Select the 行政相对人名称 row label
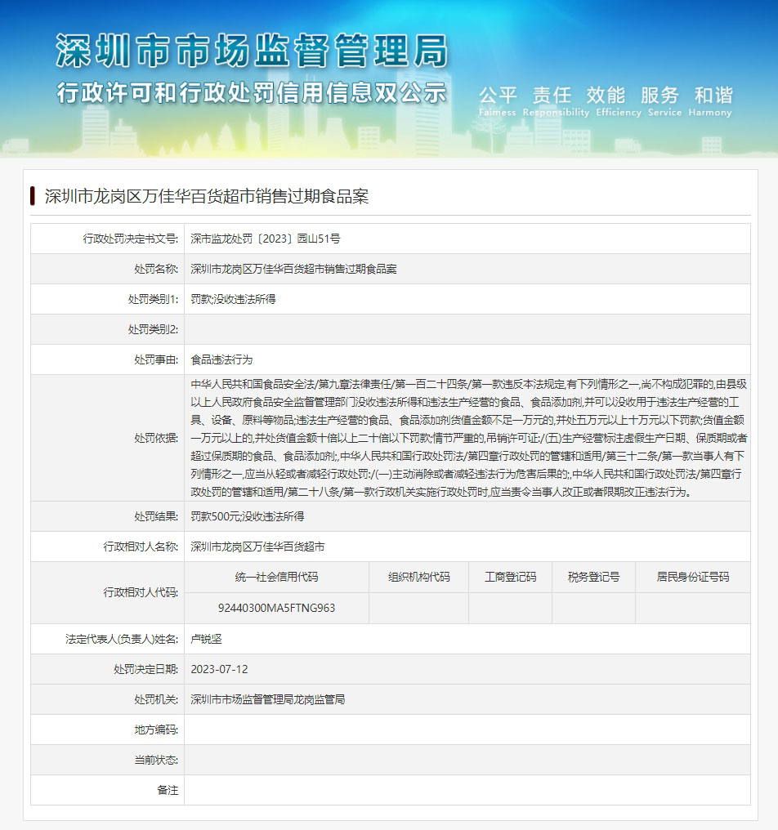 (x=141, y=547)
